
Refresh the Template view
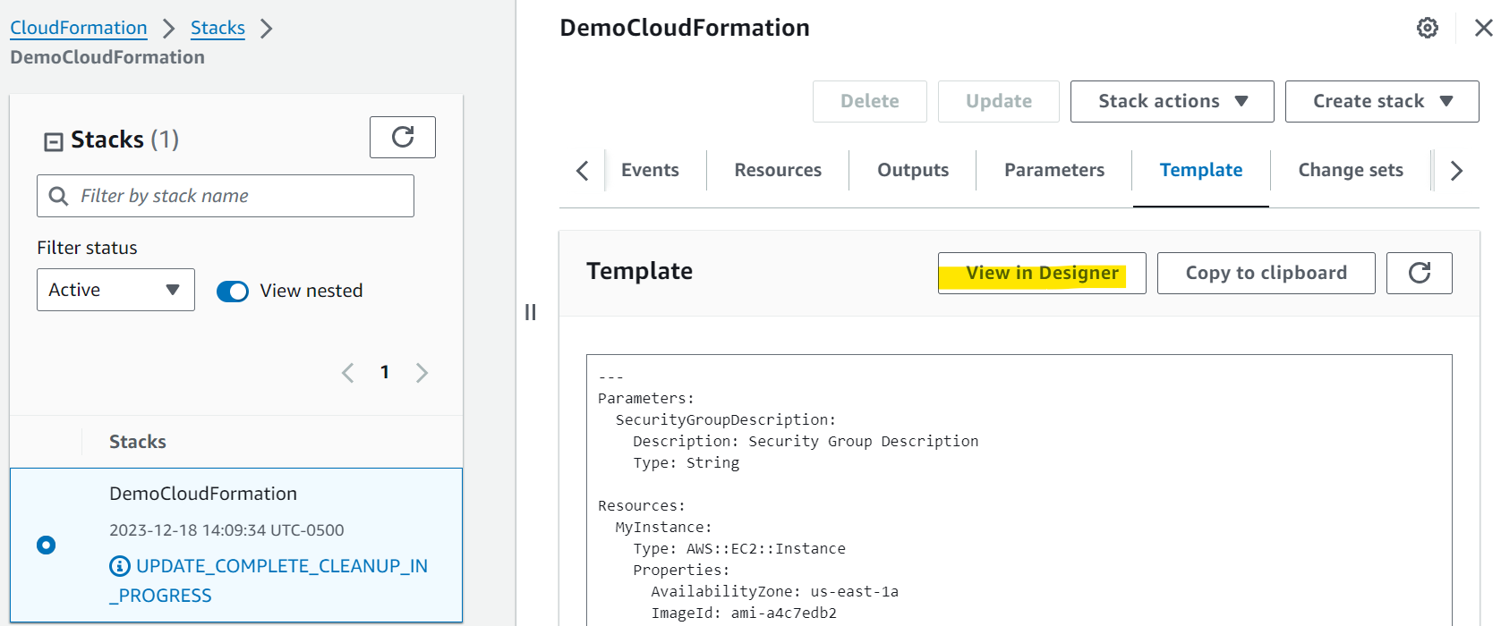point(1420,273)
